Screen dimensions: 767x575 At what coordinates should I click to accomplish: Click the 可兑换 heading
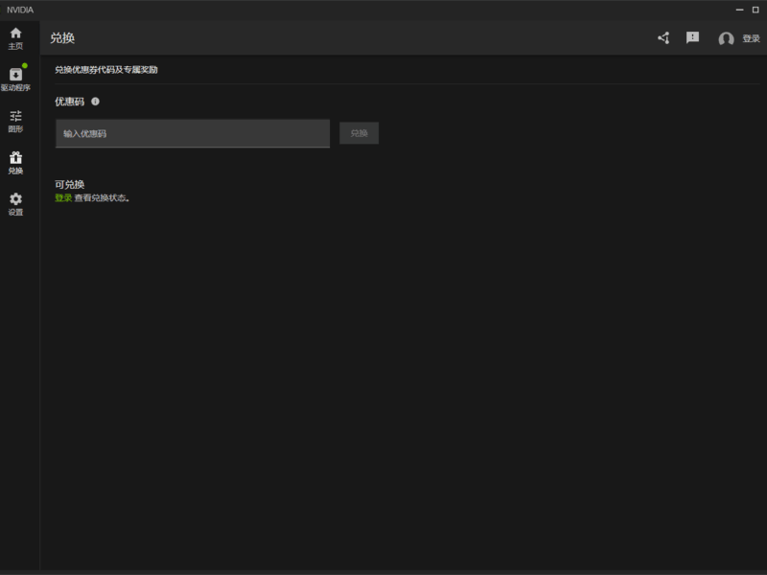(69, 184)
